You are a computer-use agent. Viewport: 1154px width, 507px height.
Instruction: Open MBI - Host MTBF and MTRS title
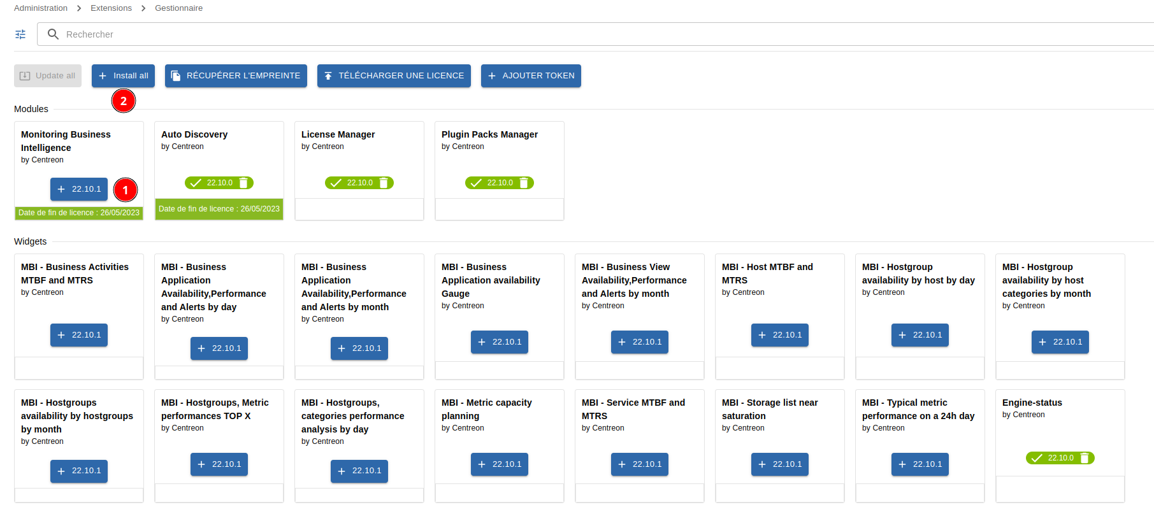click(x=767, y=274)
